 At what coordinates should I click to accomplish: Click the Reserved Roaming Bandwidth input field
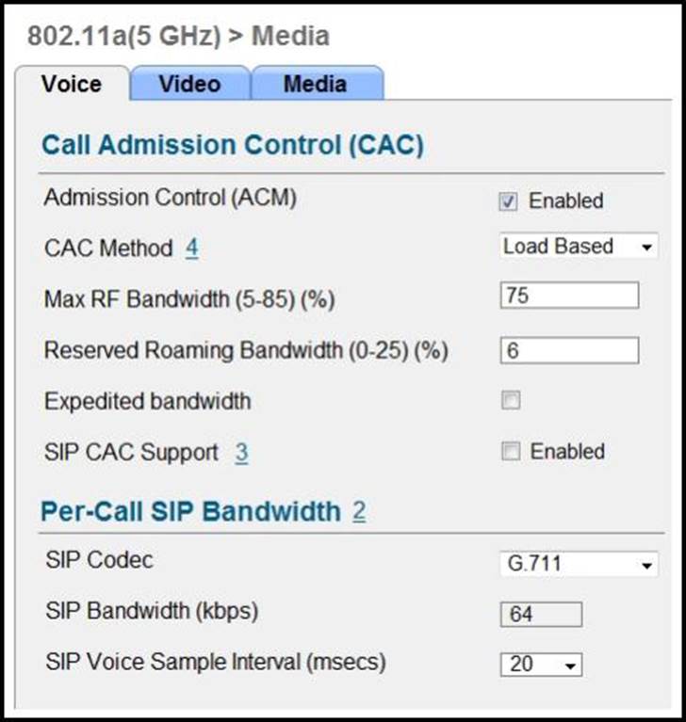tap(569, 350)
